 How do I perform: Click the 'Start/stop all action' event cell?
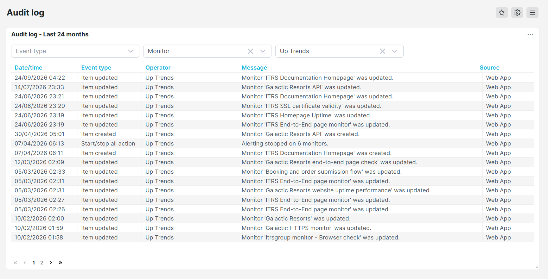click(x=108, y=144)
